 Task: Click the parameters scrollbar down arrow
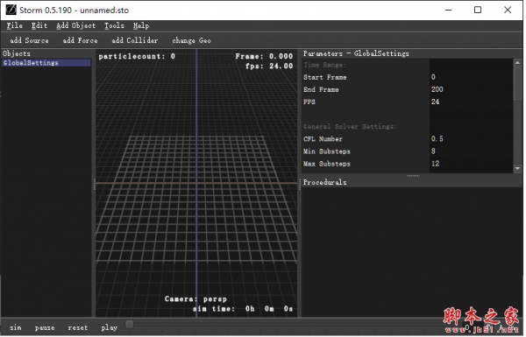coord(517,169)
